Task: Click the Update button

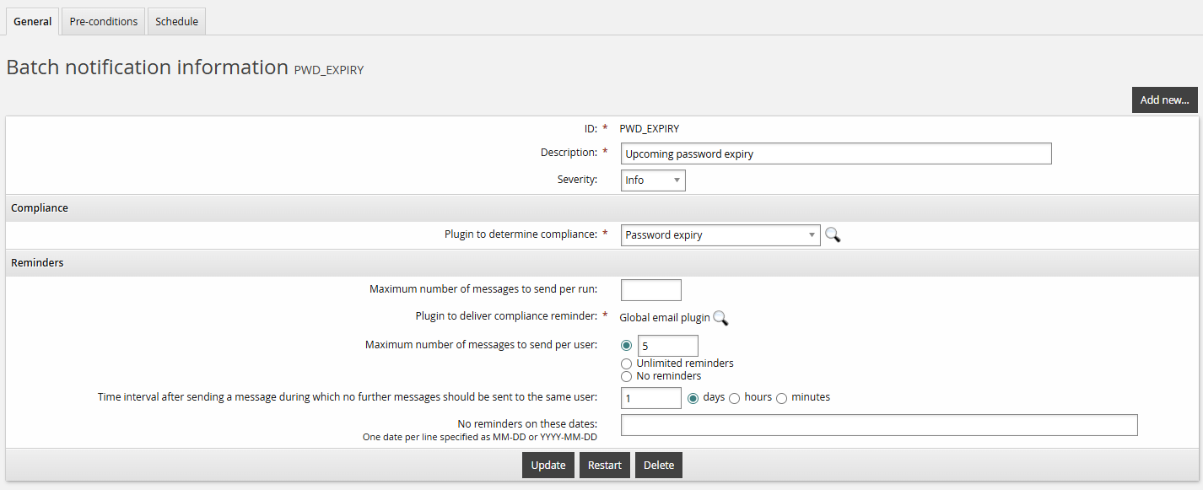Action: click(x=548, y=466)
